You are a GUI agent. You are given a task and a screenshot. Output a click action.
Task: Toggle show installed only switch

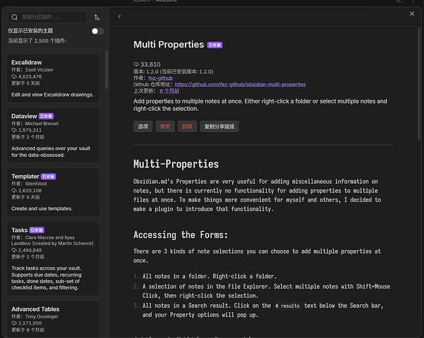98,31
